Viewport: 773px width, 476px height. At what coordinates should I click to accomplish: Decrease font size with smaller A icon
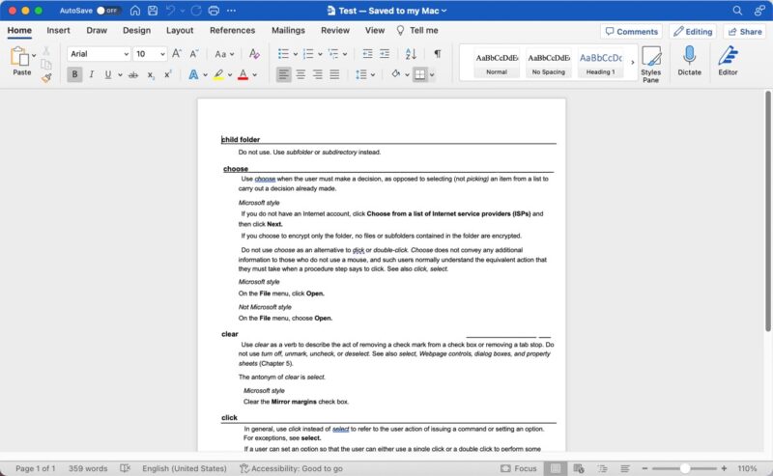coord(194,54)
